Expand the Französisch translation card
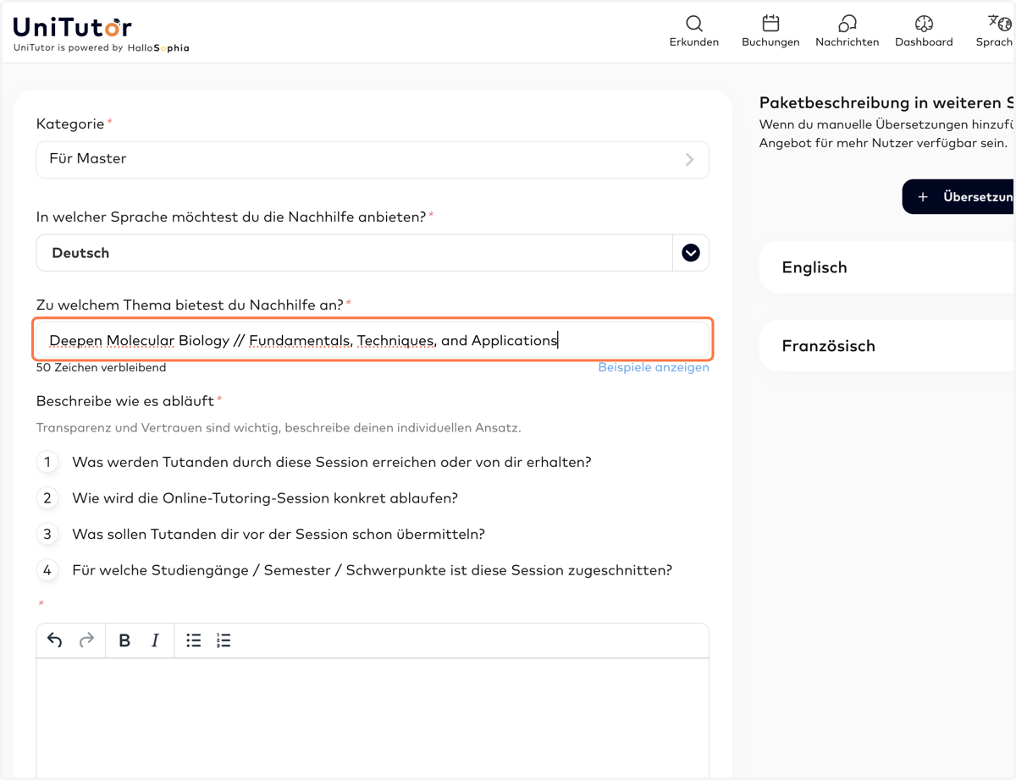1016x780 pixels. coord(887,346)
